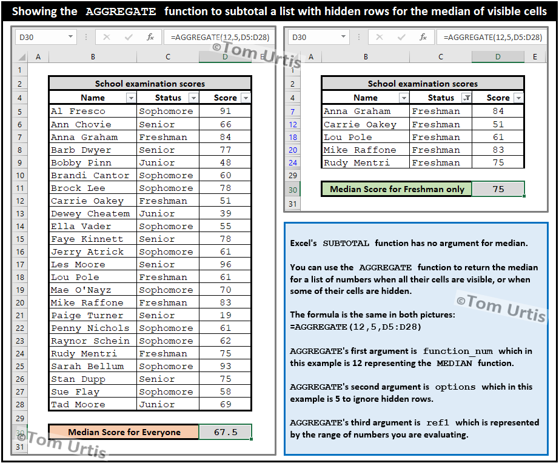
Task: Click Rudy Mentri in right filtered table
Action: (x=366, y=162)
